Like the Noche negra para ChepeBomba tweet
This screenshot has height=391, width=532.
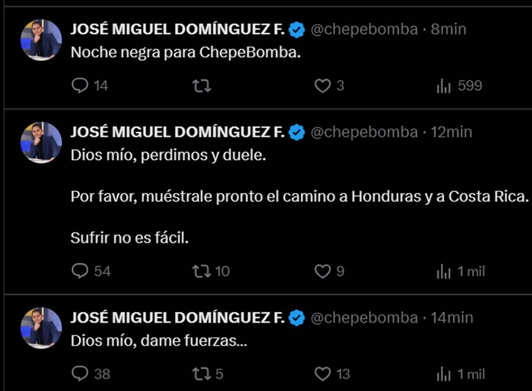click(323, 86)
